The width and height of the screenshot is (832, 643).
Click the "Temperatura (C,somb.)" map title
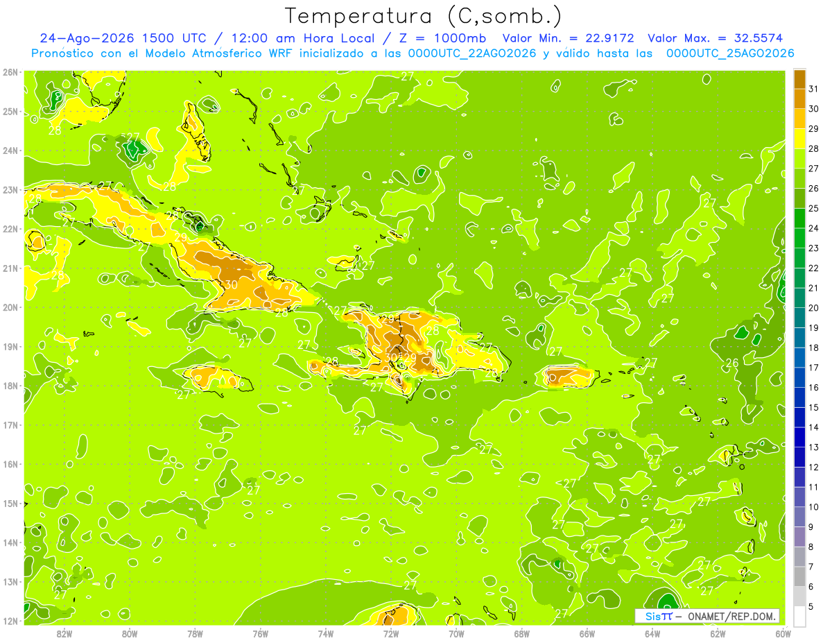click(x=424, y=16)
